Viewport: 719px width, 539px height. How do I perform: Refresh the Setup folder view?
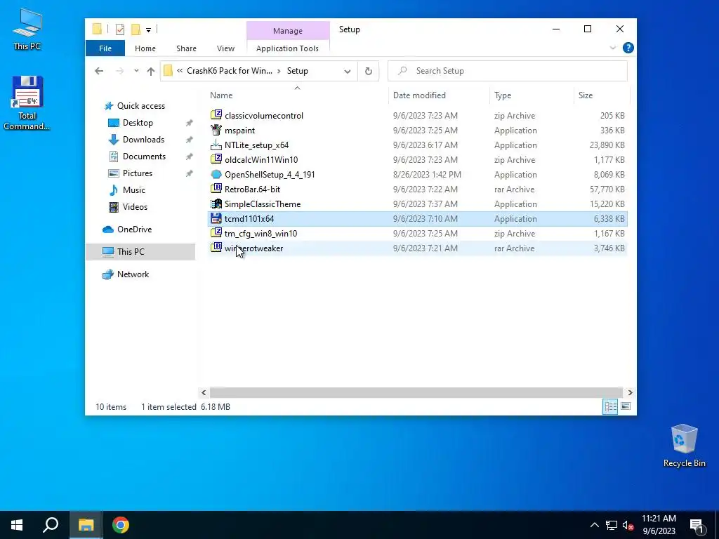pyautogui.click(x=368, y=71)
